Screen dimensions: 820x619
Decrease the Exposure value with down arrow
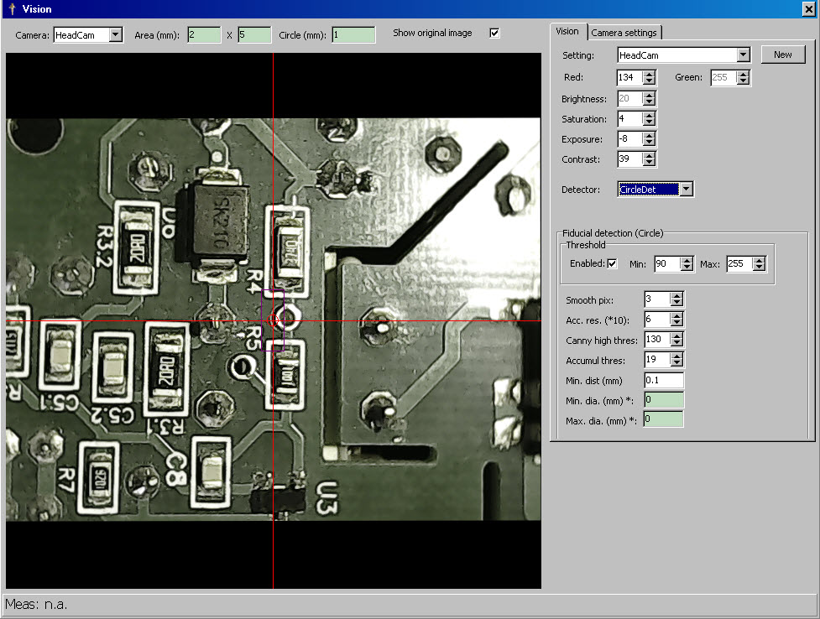point(649,143)
